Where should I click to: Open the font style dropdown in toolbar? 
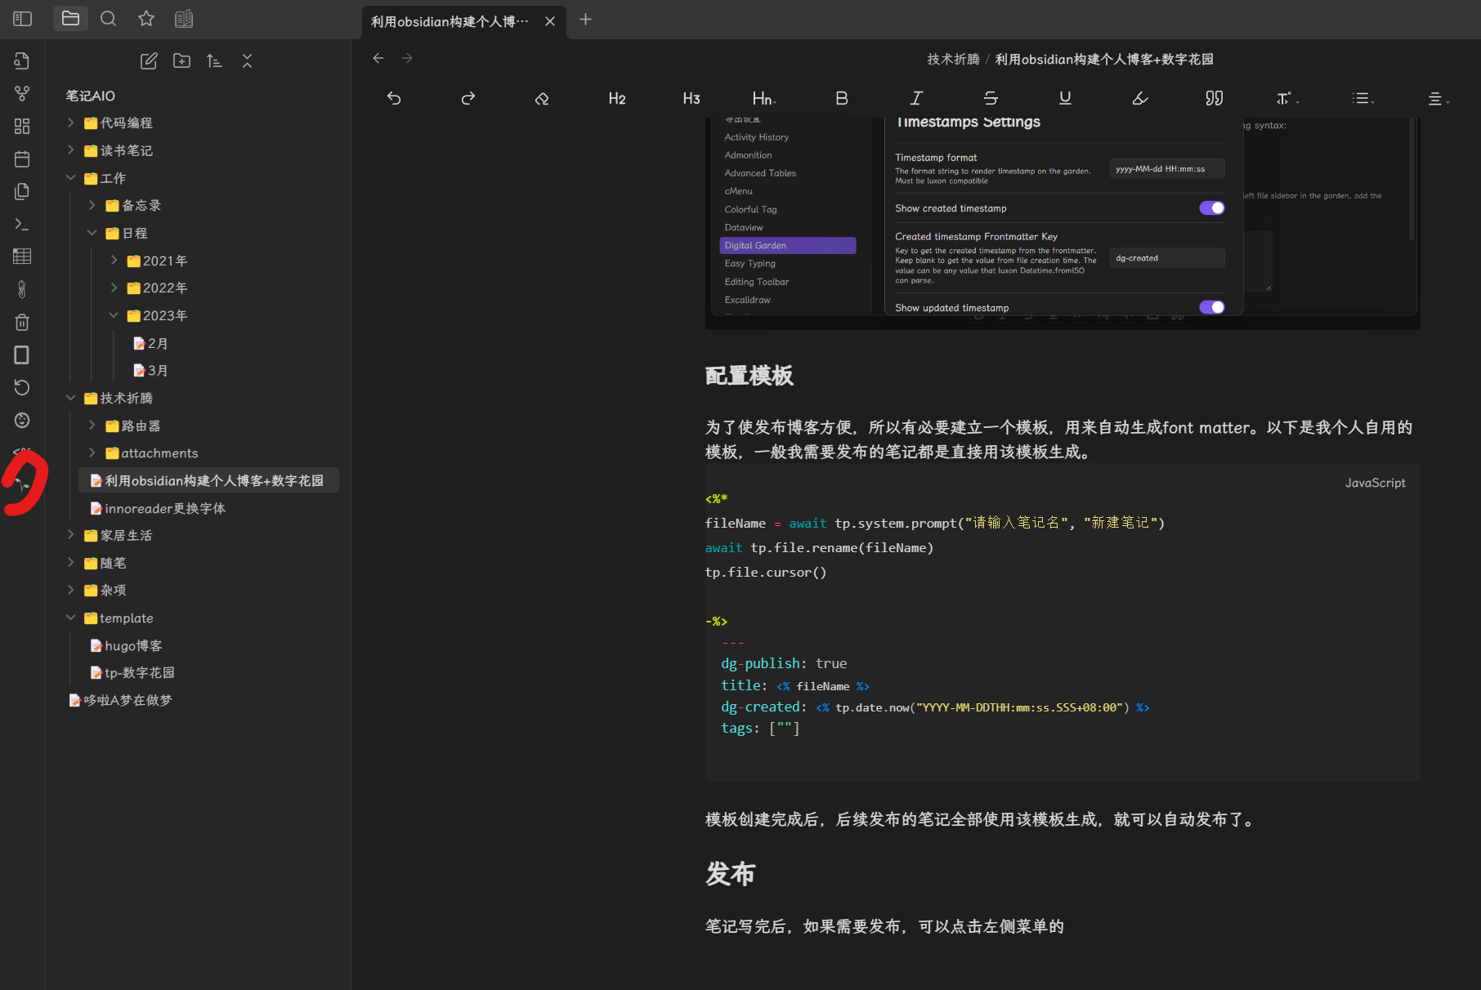1287,98
